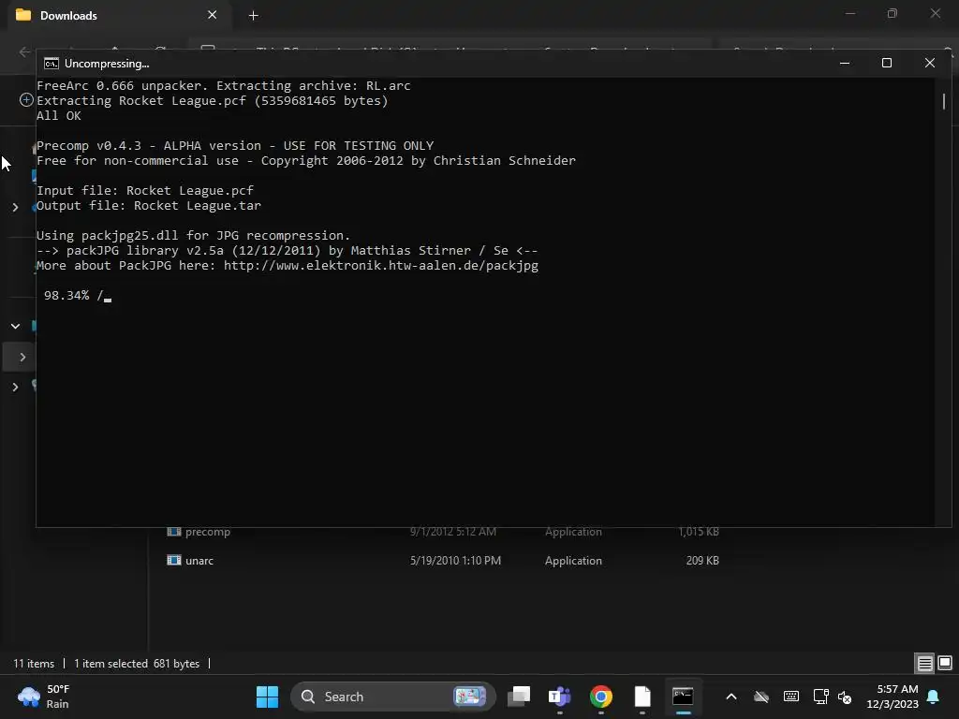Select the unarc application file

click(199, 561)
